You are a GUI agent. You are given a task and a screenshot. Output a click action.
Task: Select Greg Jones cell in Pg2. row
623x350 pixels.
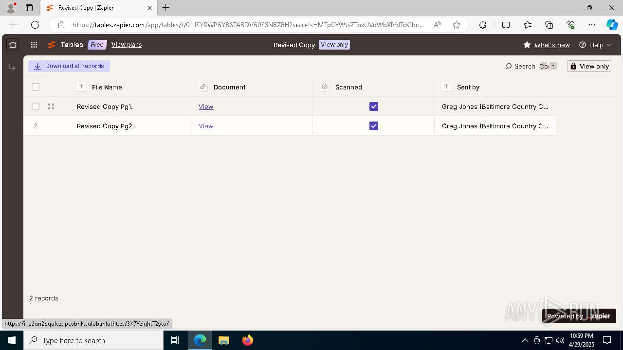coord(495,126)
